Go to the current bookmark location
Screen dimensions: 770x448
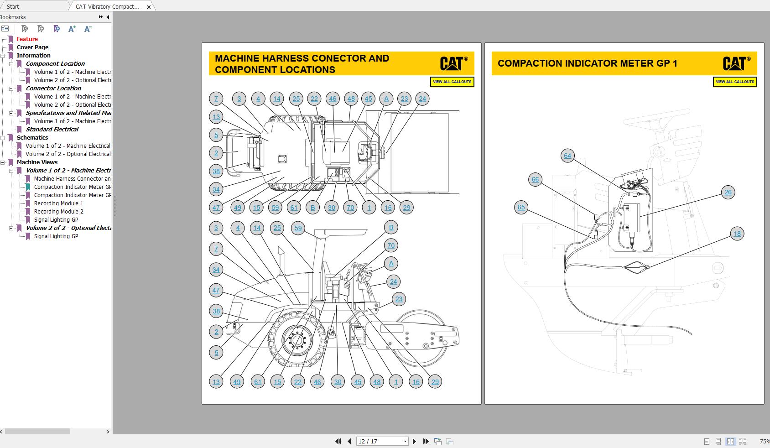57,28
